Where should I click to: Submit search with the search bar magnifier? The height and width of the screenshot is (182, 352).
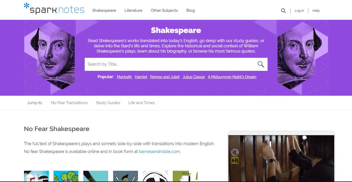[x=261, y=64]
